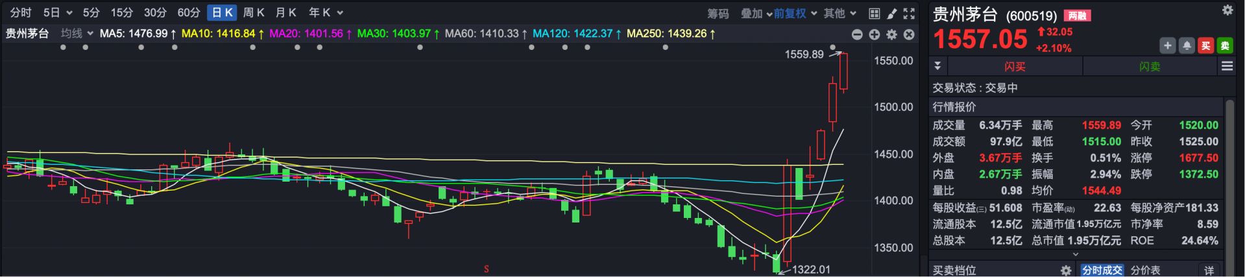Switch to the 月K monthly chart

[x=285, y=13]
